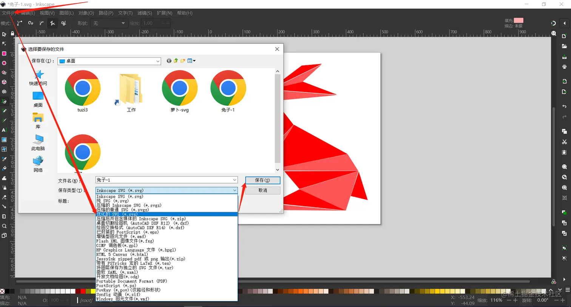The height and width of the screenshot is (307, 571).
Task: Go back using the dialog back arrow
Action: [169, 61]
